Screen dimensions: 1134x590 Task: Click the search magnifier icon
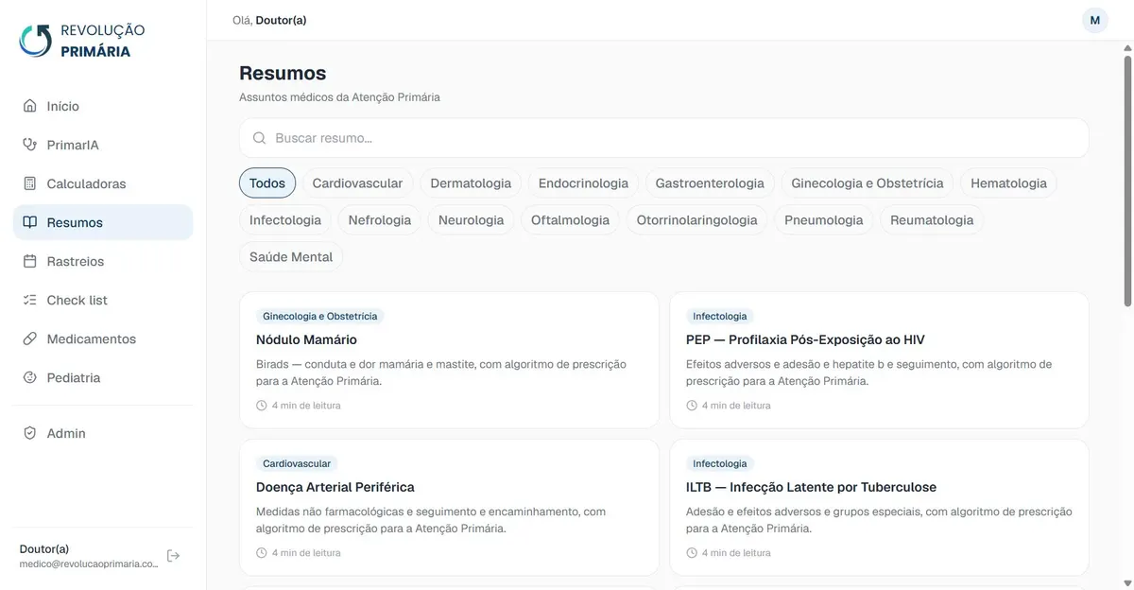pos(259,138)
